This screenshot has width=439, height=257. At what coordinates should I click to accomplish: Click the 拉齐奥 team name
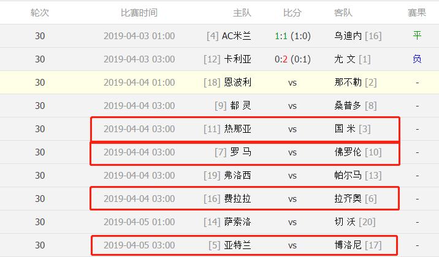pyautogui.click(x=348, y=199)
